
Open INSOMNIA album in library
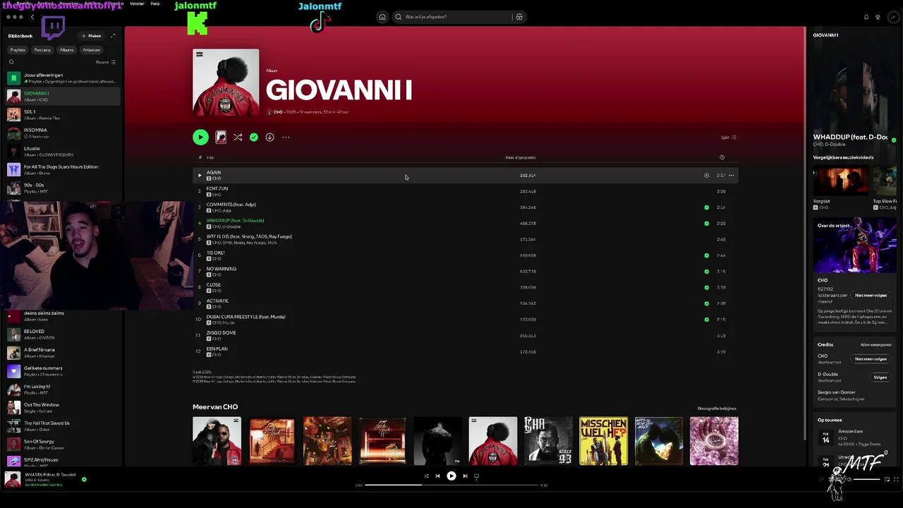point(63,133)
